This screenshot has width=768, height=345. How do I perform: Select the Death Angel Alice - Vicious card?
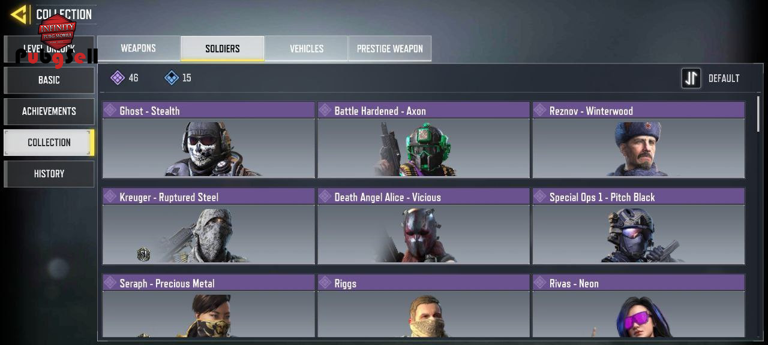pyautogui.click(x=424, y=226)
